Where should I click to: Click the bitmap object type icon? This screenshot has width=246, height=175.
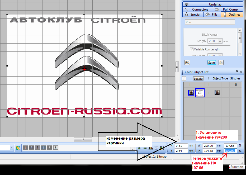click(217, 93)
